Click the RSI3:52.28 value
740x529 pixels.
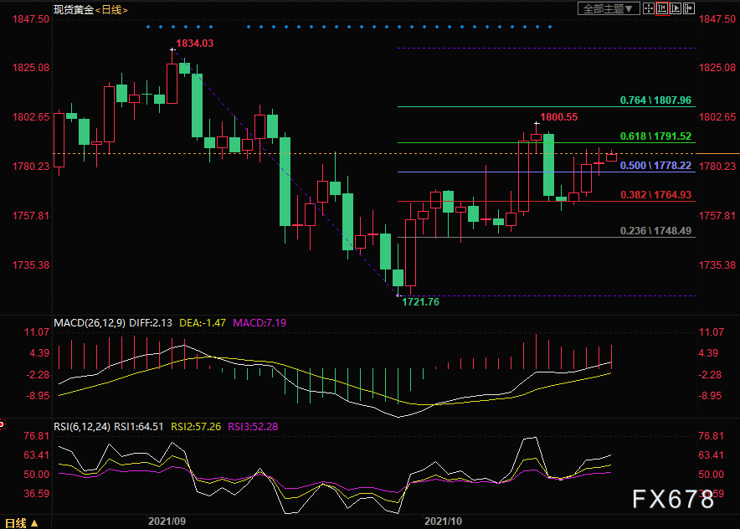[x=253, y=427]
